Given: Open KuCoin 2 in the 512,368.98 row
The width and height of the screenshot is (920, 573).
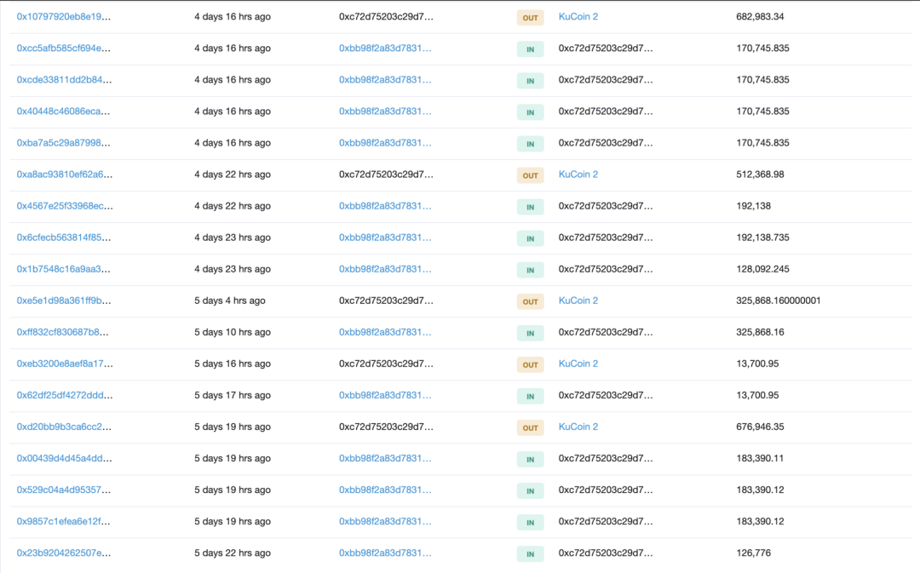Looking at the screenshot, I should [578, 175].
